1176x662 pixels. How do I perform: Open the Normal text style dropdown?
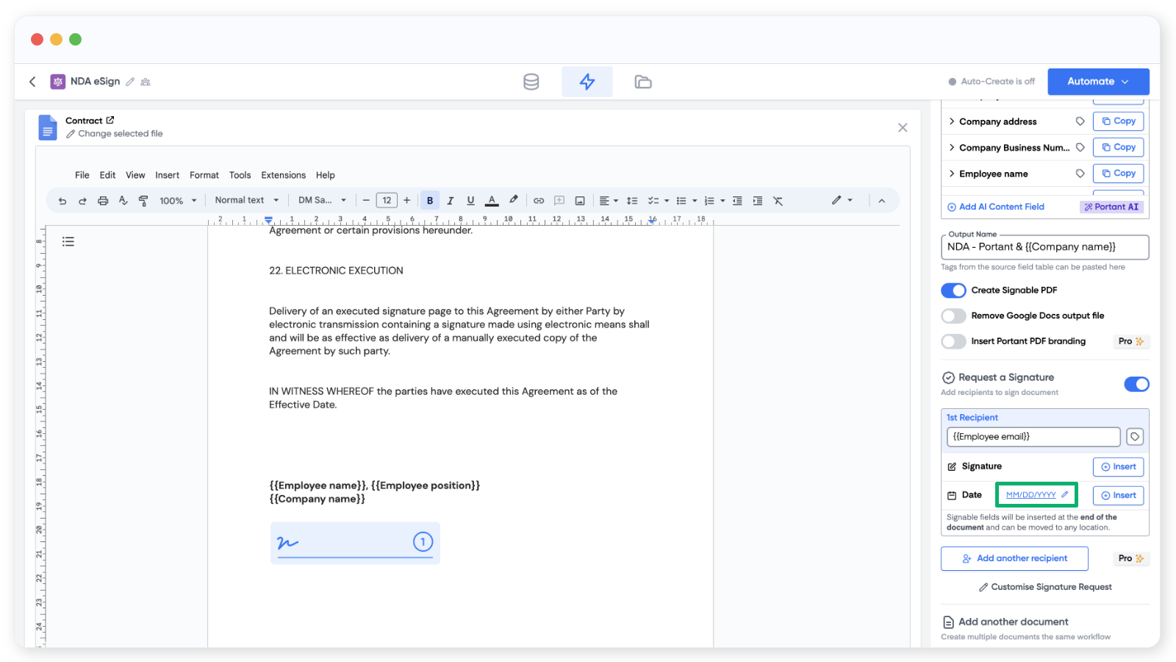[x=246, y=200]
